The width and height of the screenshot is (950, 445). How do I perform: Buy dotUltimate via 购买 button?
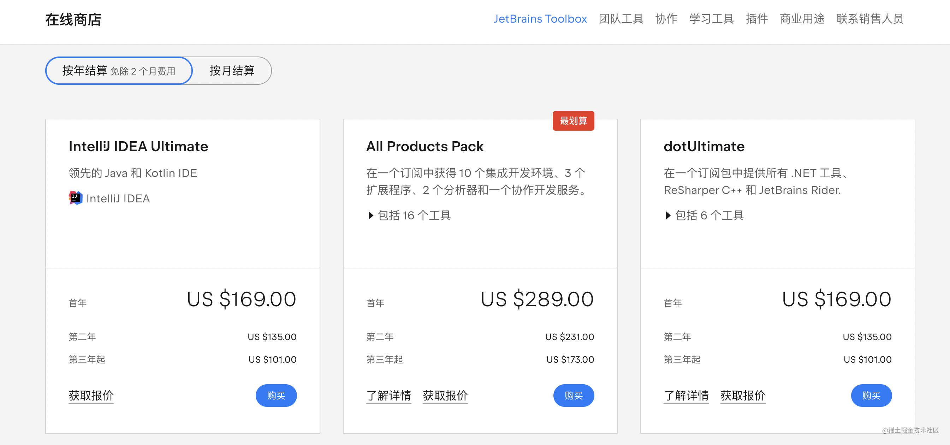(x=871, y=395)
